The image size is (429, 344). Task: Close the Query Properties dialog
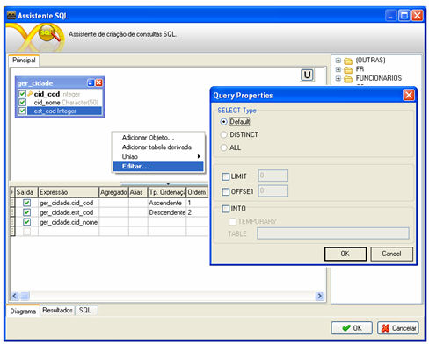tap(409, 95)
